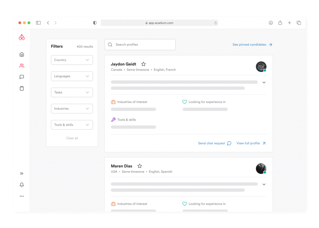Go back with browser back arrow
The image size is (319, 228).
pyautogui.click(x=48, y=23)
